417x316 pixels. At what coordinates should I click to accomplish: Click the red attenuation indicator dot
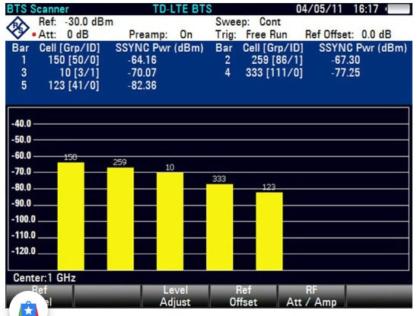33,34
